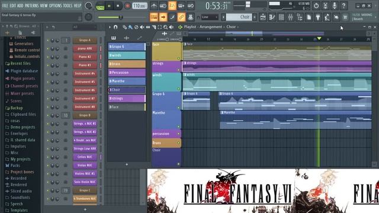Show the piano-roll patterns tab in picker
Image resolution: width=379 pixels, height=213 pixels.
click(x=113, y=38)
